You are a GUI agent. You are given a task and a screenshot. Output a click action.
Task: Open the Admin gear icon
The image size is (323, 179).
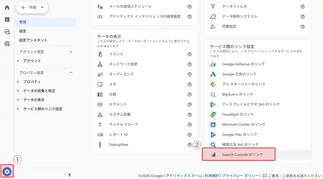7,171
